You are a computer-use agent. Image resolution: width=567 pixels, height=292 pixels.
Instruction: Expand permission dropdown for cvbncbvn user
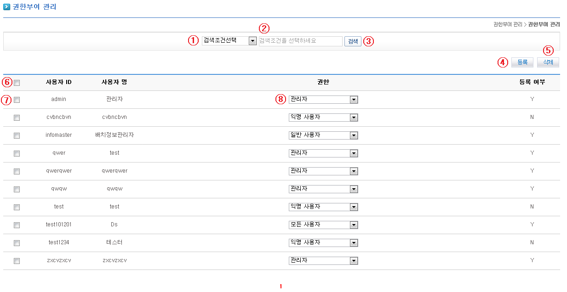pos(323,118)
